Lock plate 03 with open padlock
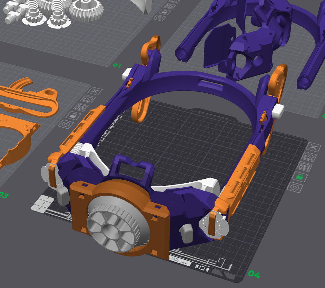Viewport: 325px width, 288px height. click(73, 116)
